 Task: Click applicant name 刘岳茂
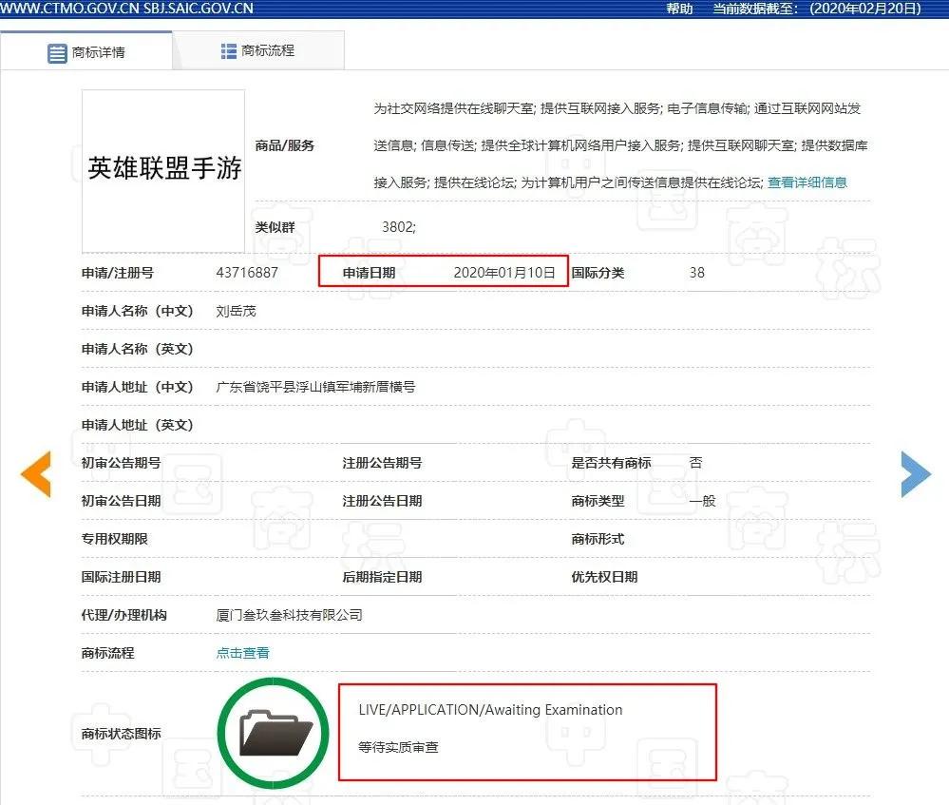pos(235,311)
